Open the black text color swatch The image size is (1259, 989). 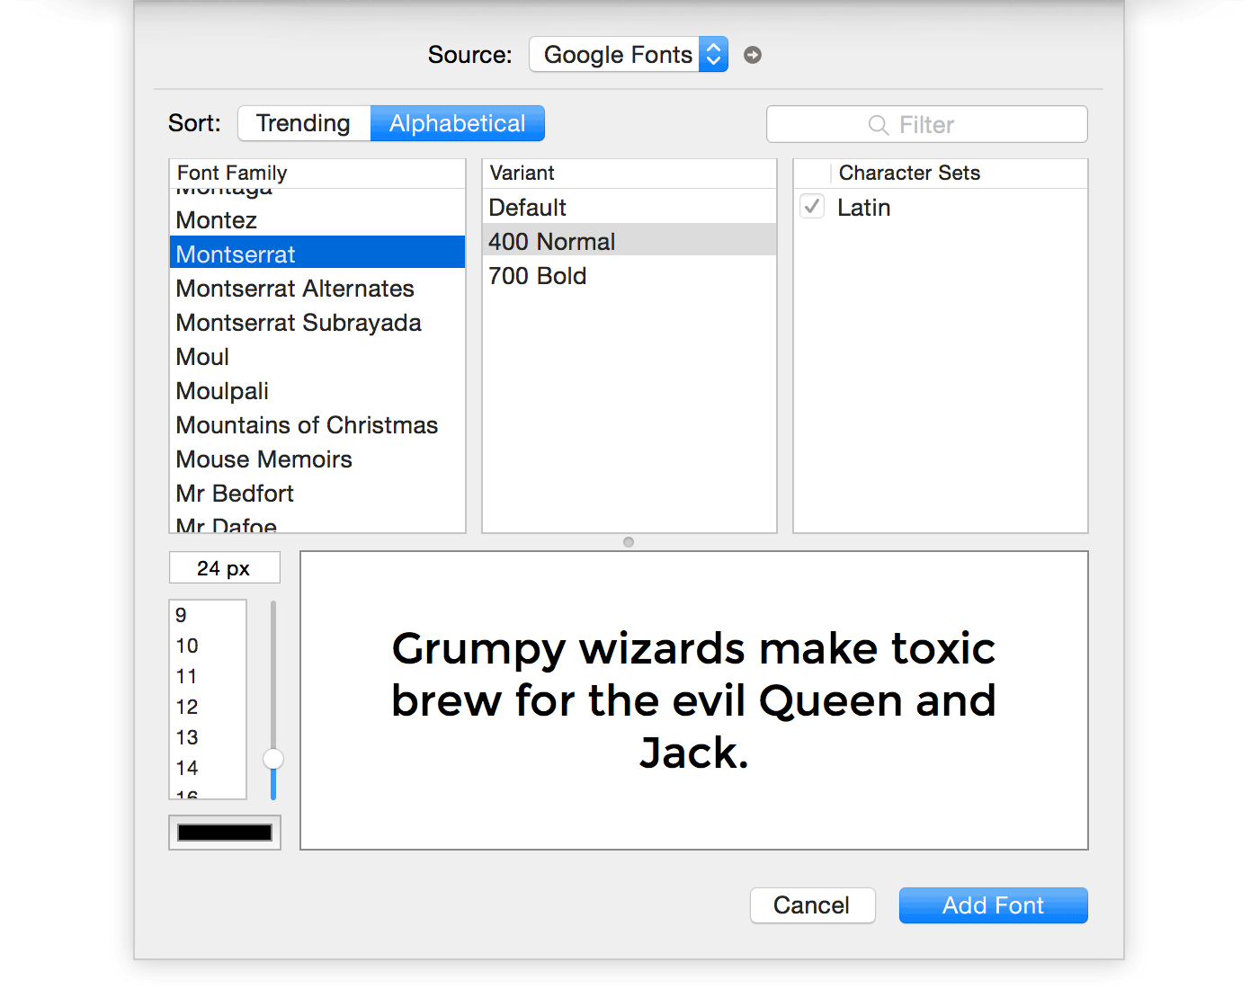click(x=225, y=833)
